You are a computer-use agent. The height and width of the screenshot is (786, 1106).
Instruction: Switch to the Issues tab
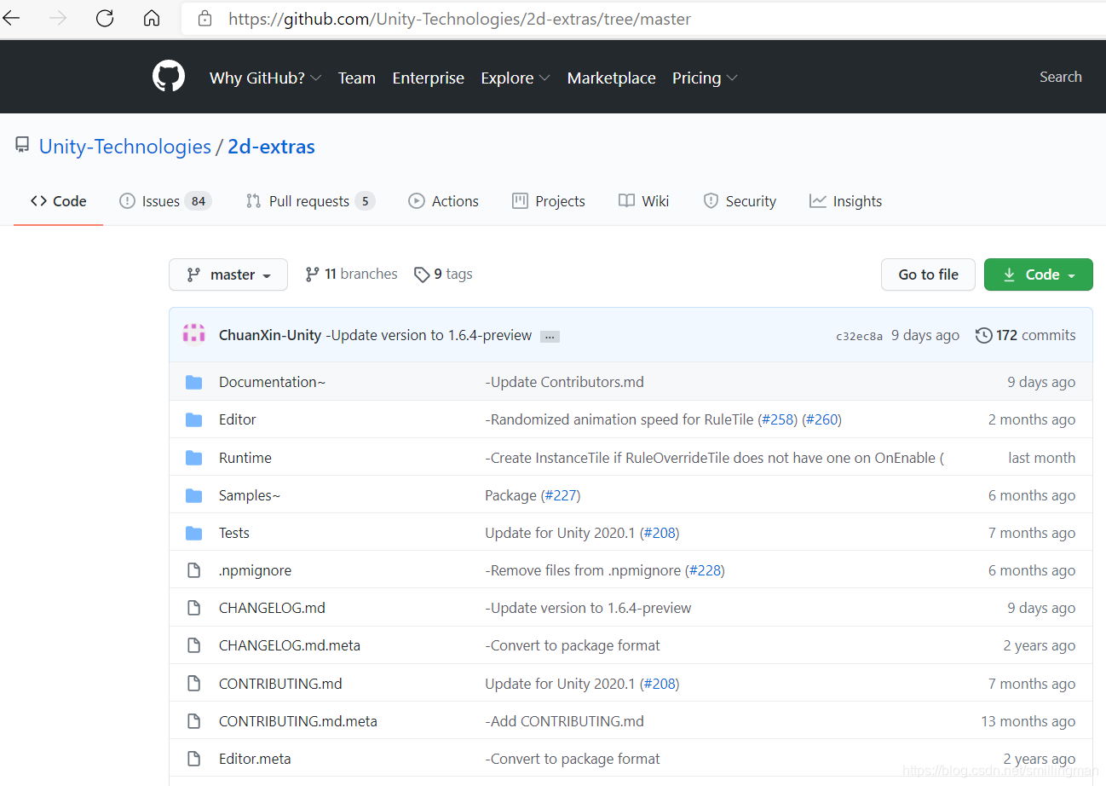pyautogui.click(x=165, y=201)
